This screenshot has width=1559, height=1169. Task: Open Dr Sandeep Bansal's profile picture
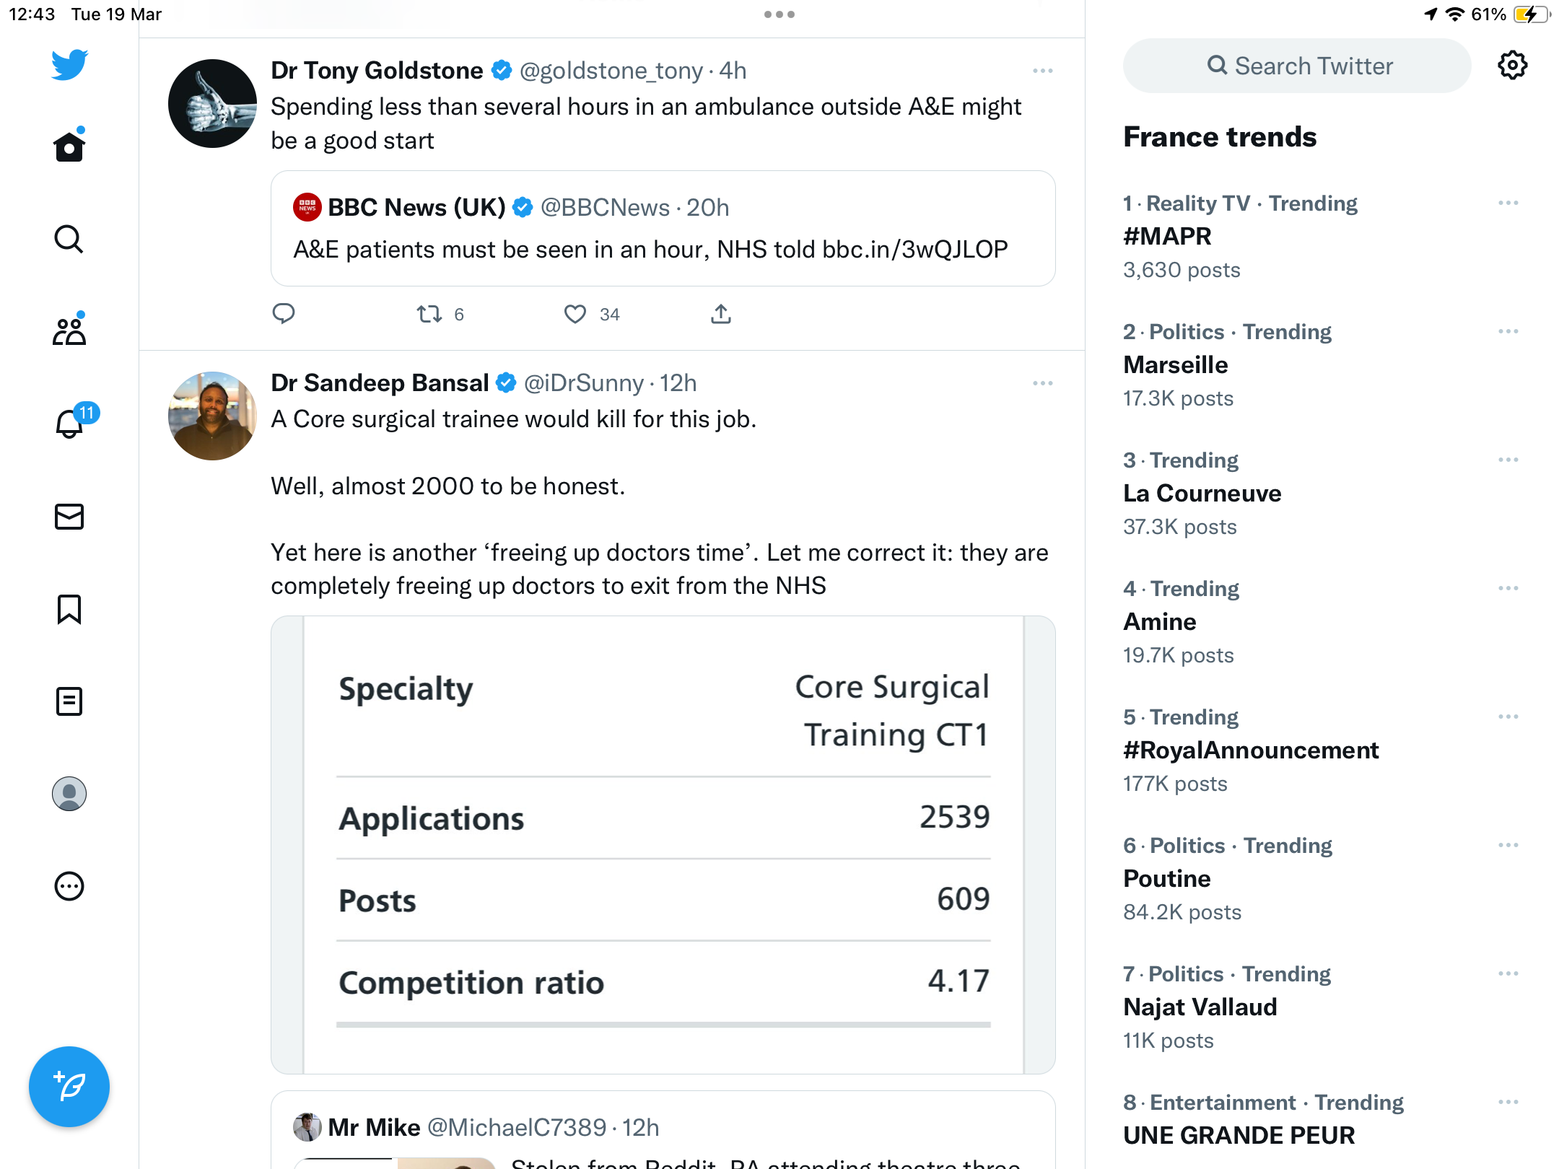point(212,416)
